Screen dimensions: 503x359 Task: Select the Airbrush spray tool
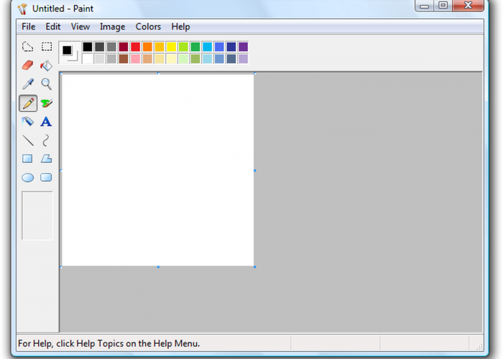(x=27, y=121)
